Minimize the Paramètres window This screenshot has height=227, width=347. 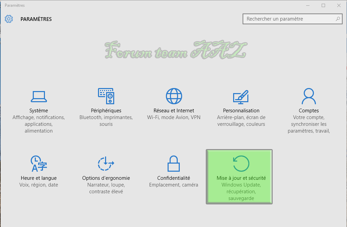pos(308,5)
